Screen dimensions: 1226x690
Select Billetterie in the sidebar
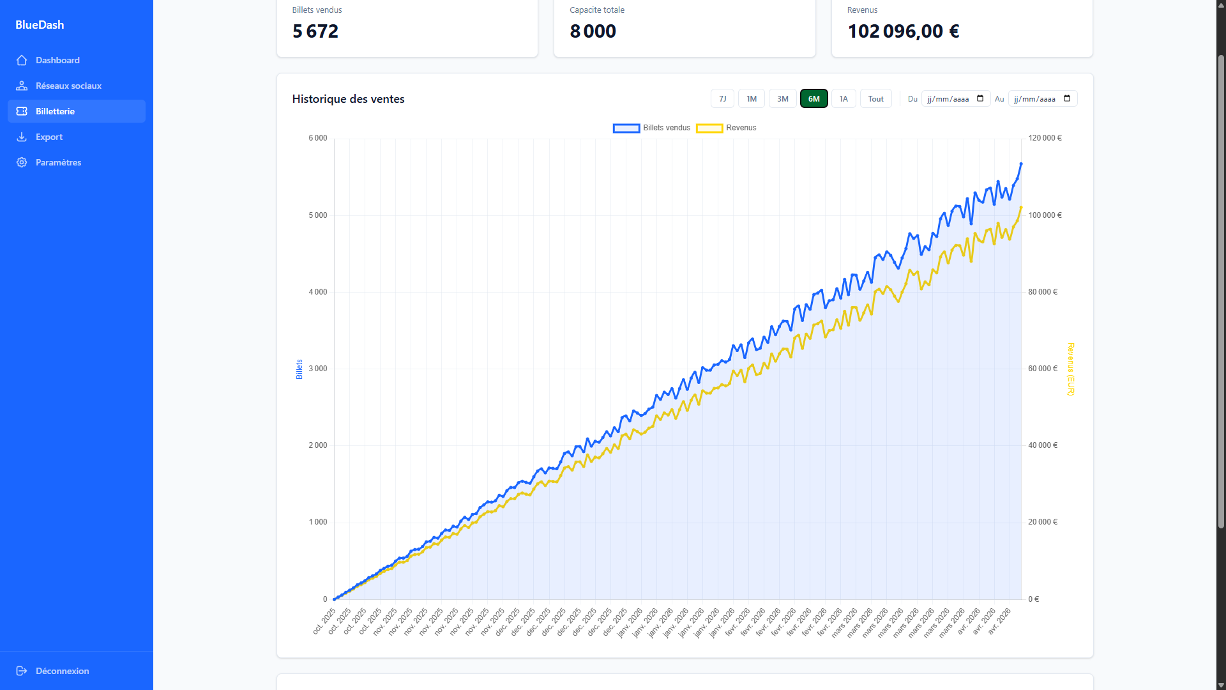(77, 111)
